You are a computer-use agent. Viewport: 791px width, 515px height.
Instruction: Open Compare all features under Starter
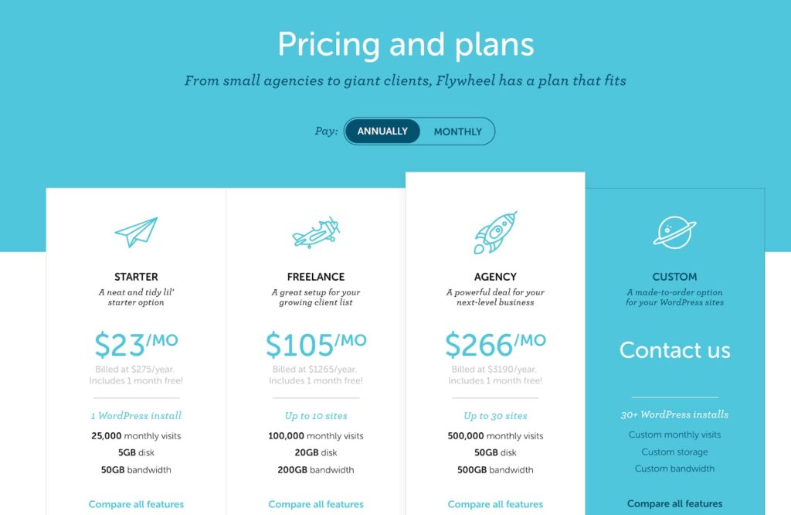coord(136,504)
